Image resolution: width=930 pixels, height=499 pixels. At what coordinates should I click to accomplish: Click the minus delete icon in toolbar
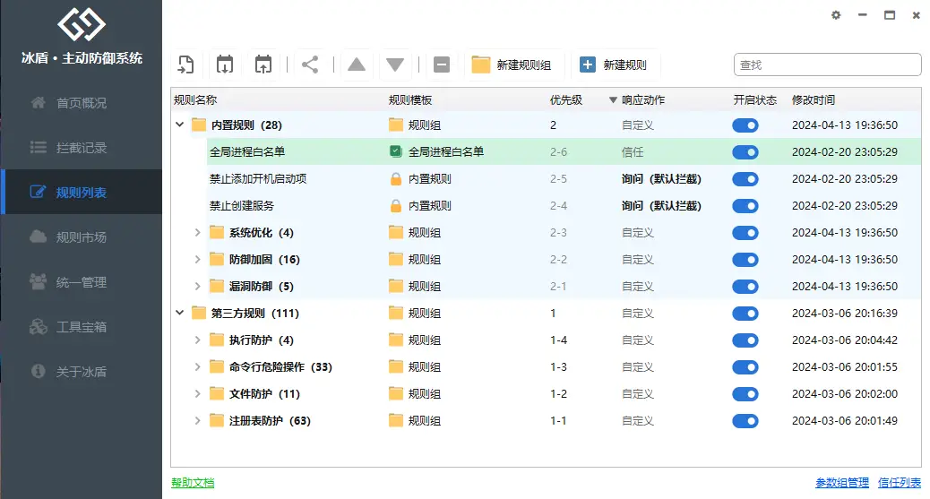(441, 65)
